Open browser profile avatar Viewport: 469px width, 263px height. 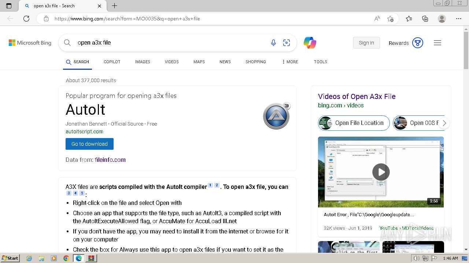pyautogui.click(x=442, y=19)
